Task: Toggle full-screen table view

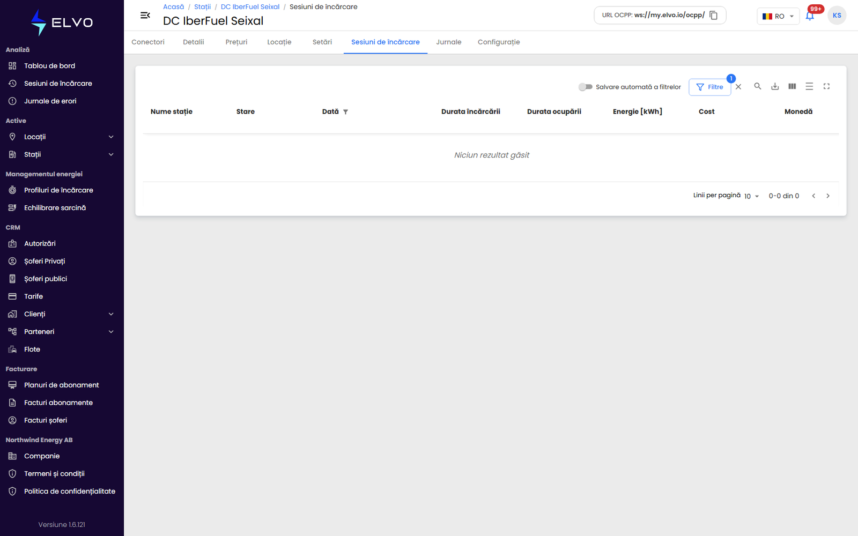Action: [826, 86]
